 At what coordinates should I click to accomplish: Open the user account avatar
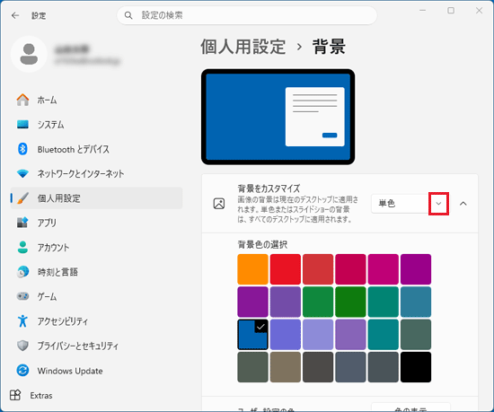[29, 54]
